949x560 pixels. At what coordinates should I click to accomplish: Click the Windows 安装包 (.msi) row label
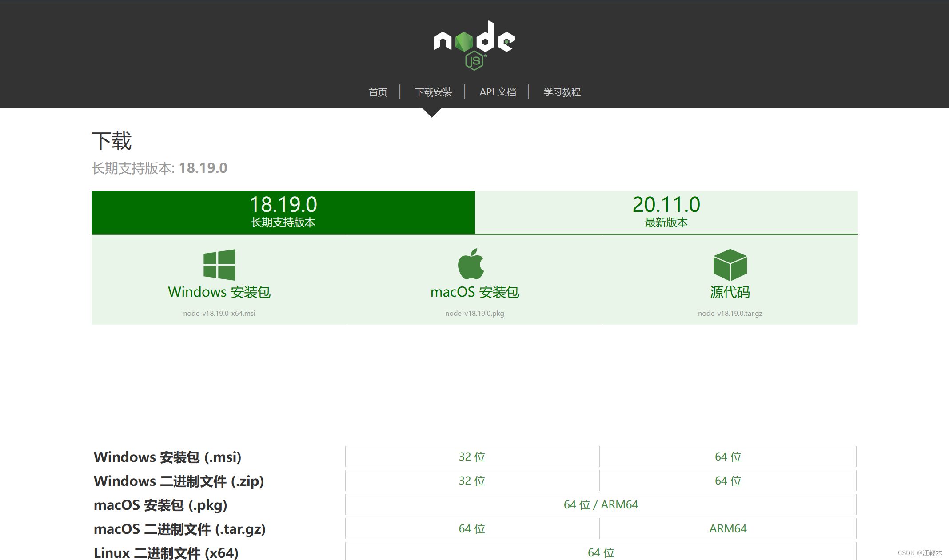click(167, 457)
